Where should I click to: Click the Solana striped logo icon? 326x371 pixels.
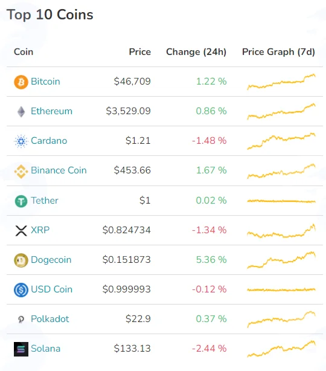point(21,349)
